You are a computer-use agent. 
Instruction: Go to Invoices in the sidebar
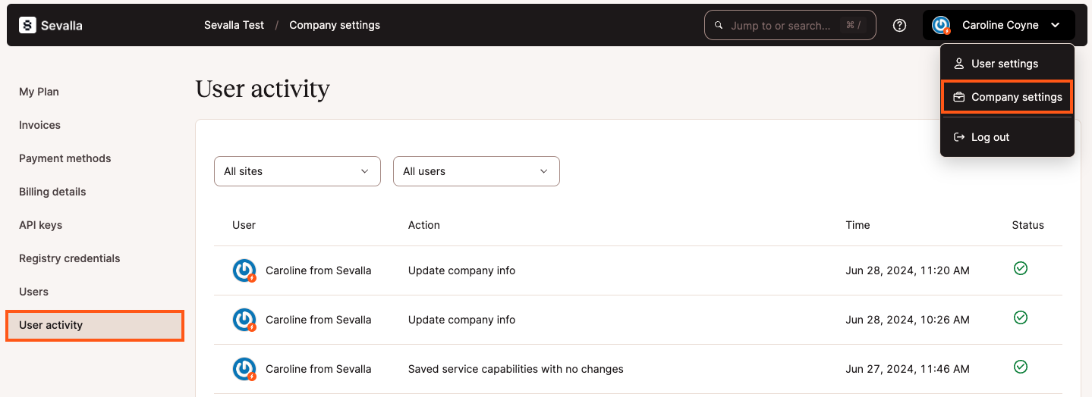39,125
